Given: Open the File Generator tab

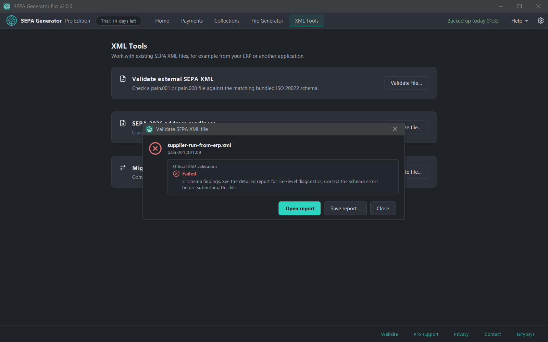Looking at the screenshot, I should pos(267,21).
